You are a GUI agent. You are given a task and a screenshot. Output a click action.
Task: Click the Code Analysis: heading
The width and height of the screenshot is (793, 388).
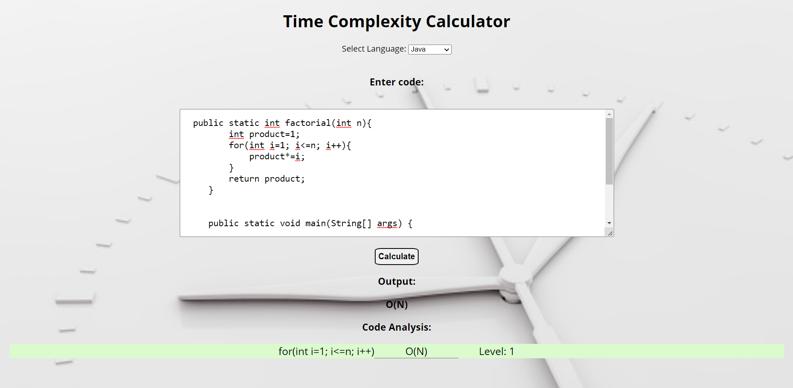(x=396, y=327)
